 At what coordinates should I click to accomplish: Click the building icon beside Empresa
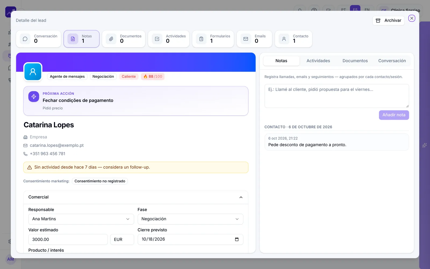click(x=26, y=137)
